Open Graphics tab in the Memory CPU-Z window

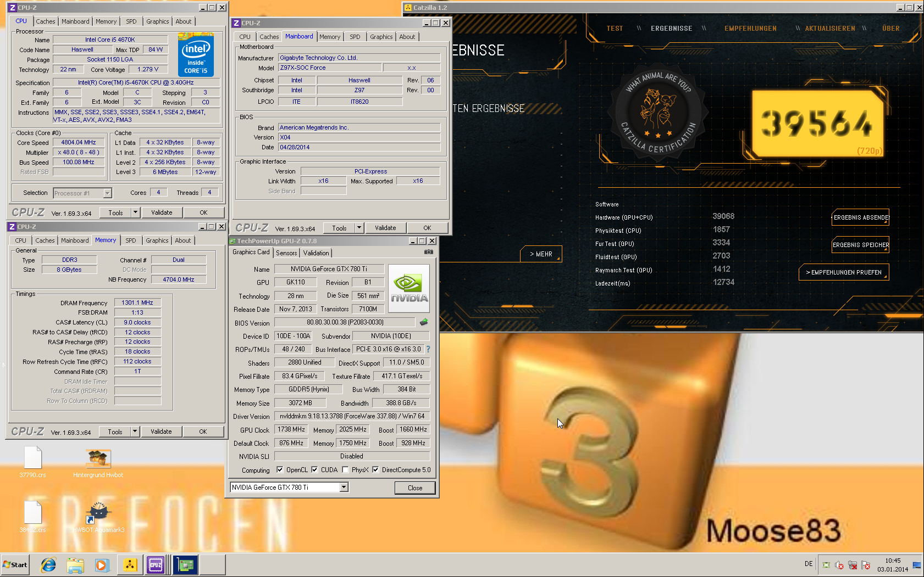(x=157, y=240)
